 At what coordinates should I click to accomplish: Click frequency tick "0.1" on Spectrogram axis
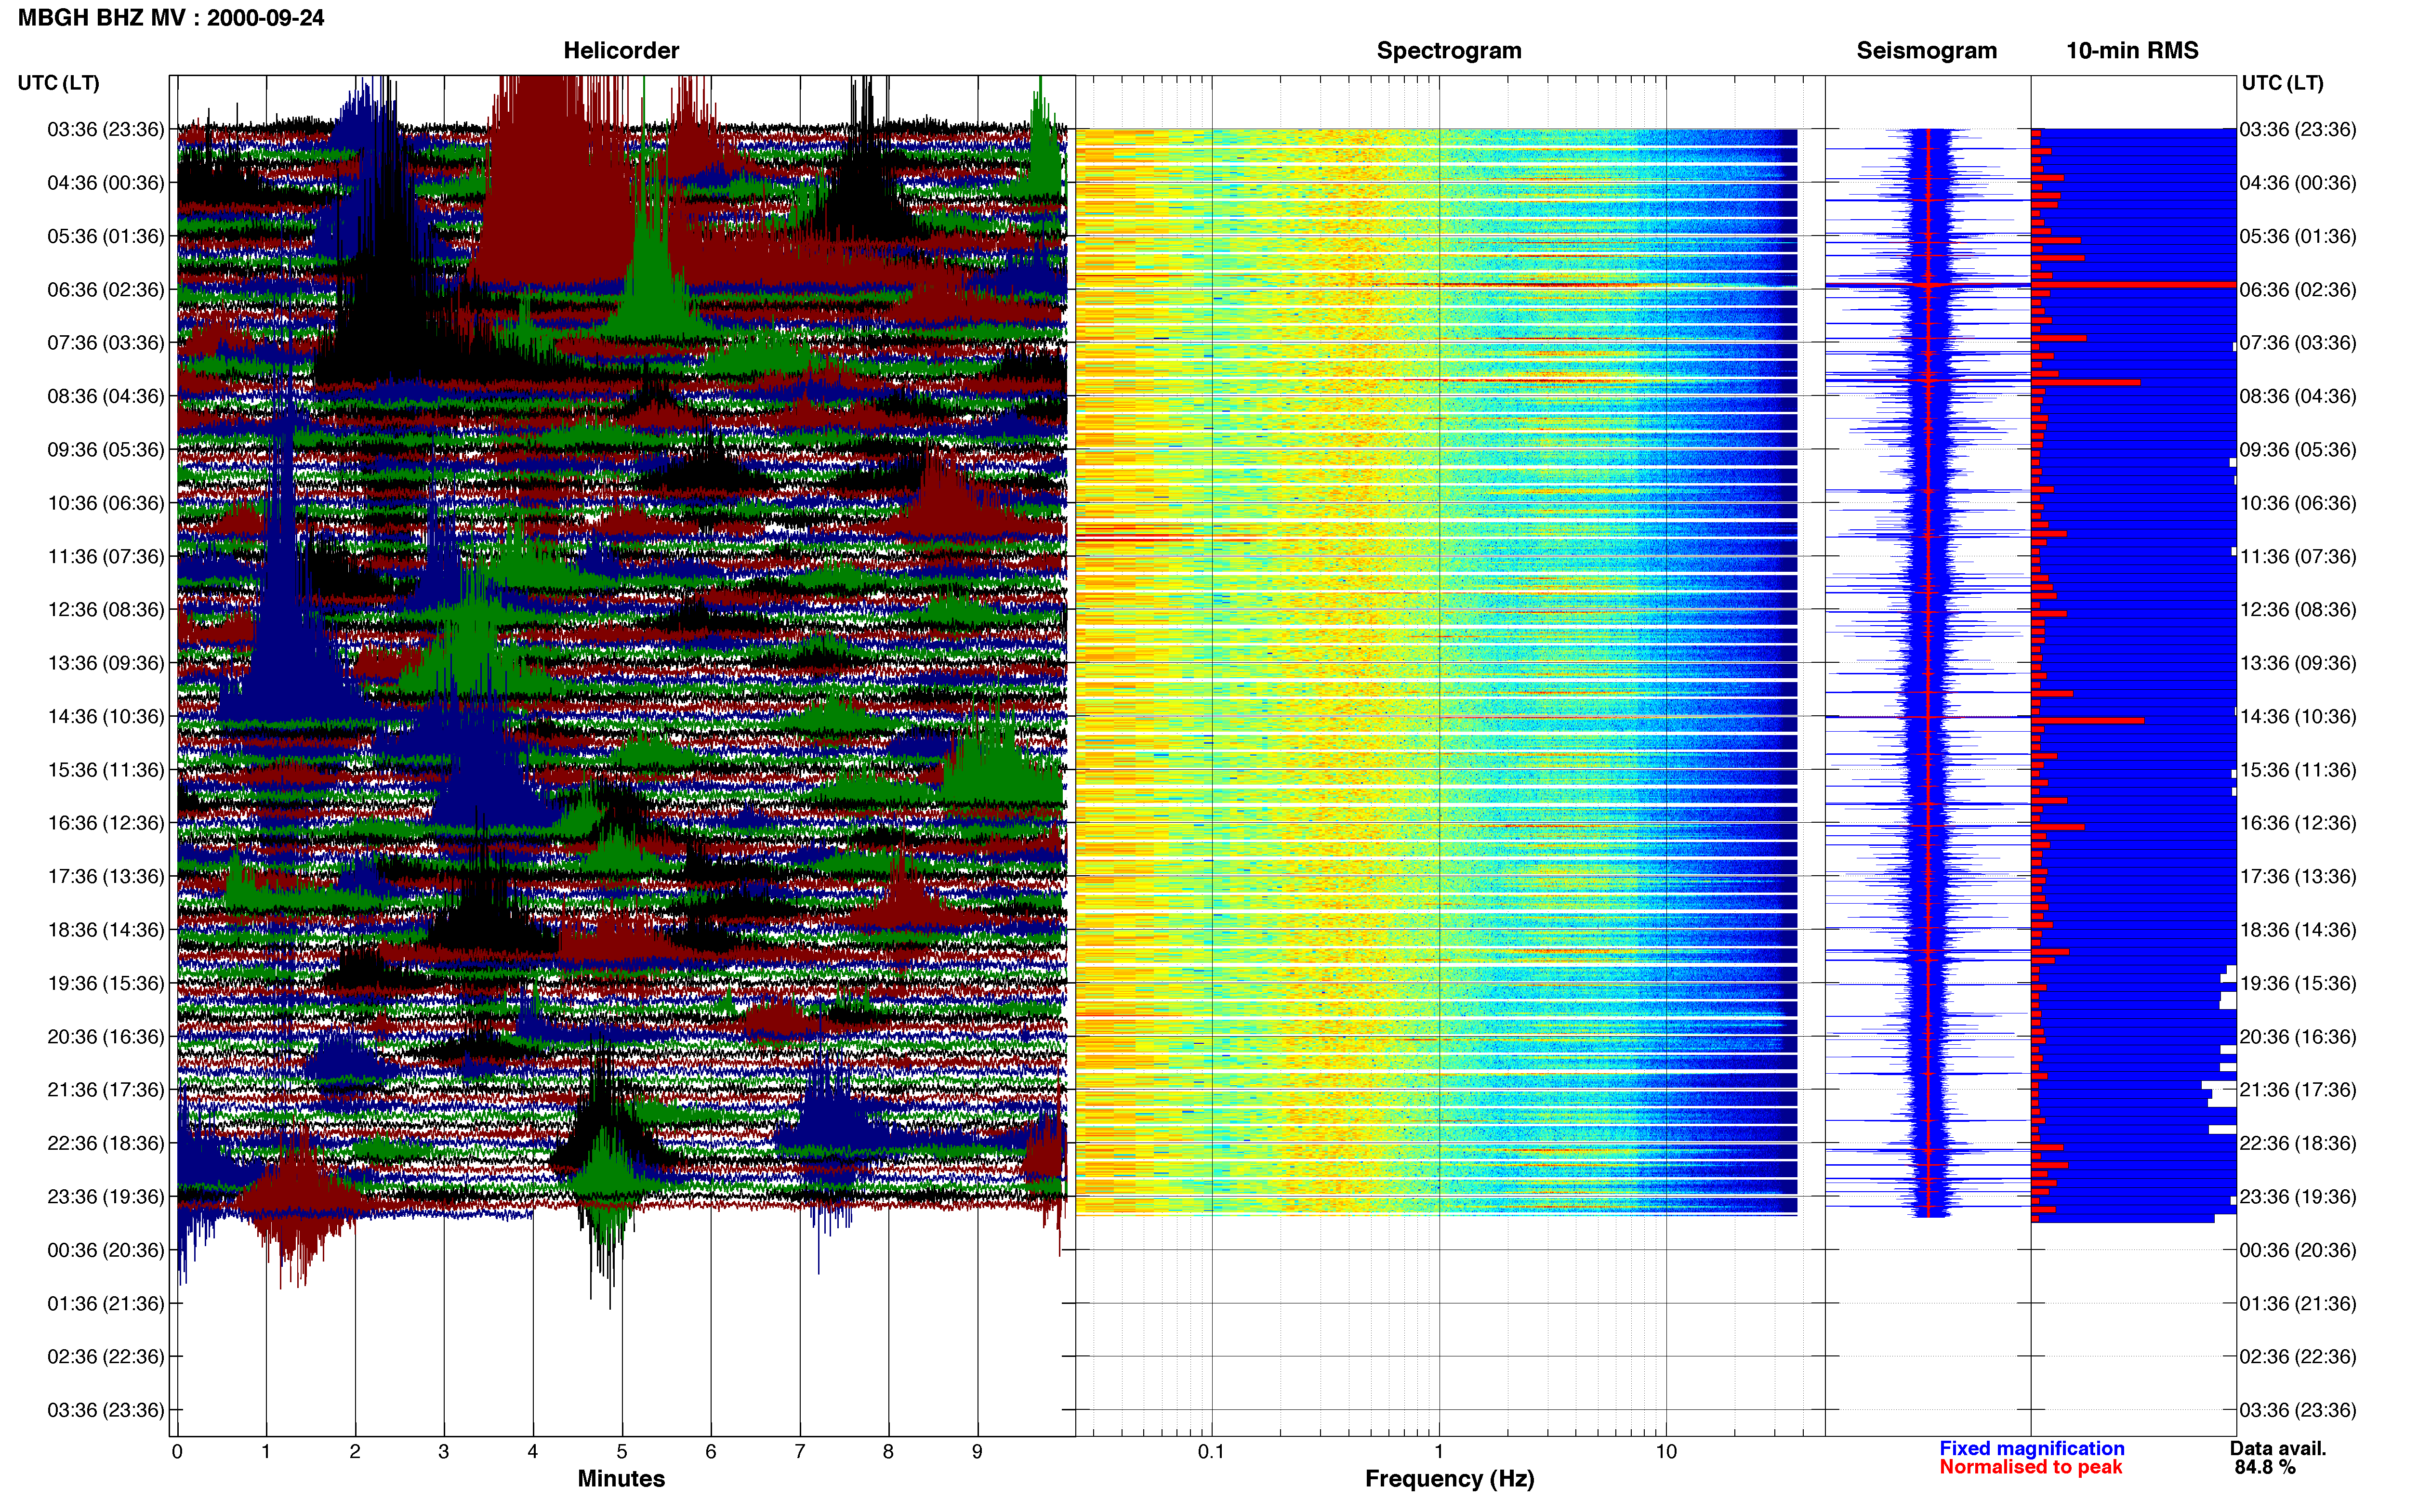pos(1211,1452)
